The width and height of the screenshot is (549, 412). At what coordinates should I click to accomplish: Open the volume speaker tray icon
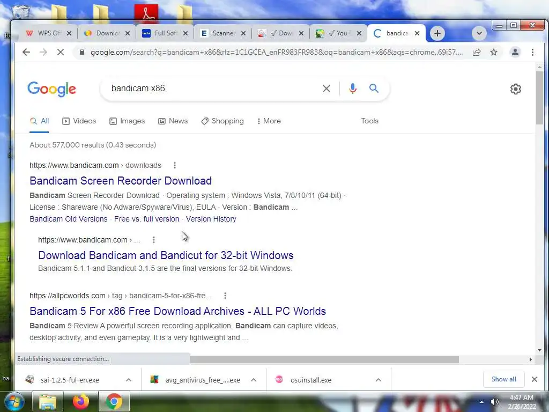point(494,402)
